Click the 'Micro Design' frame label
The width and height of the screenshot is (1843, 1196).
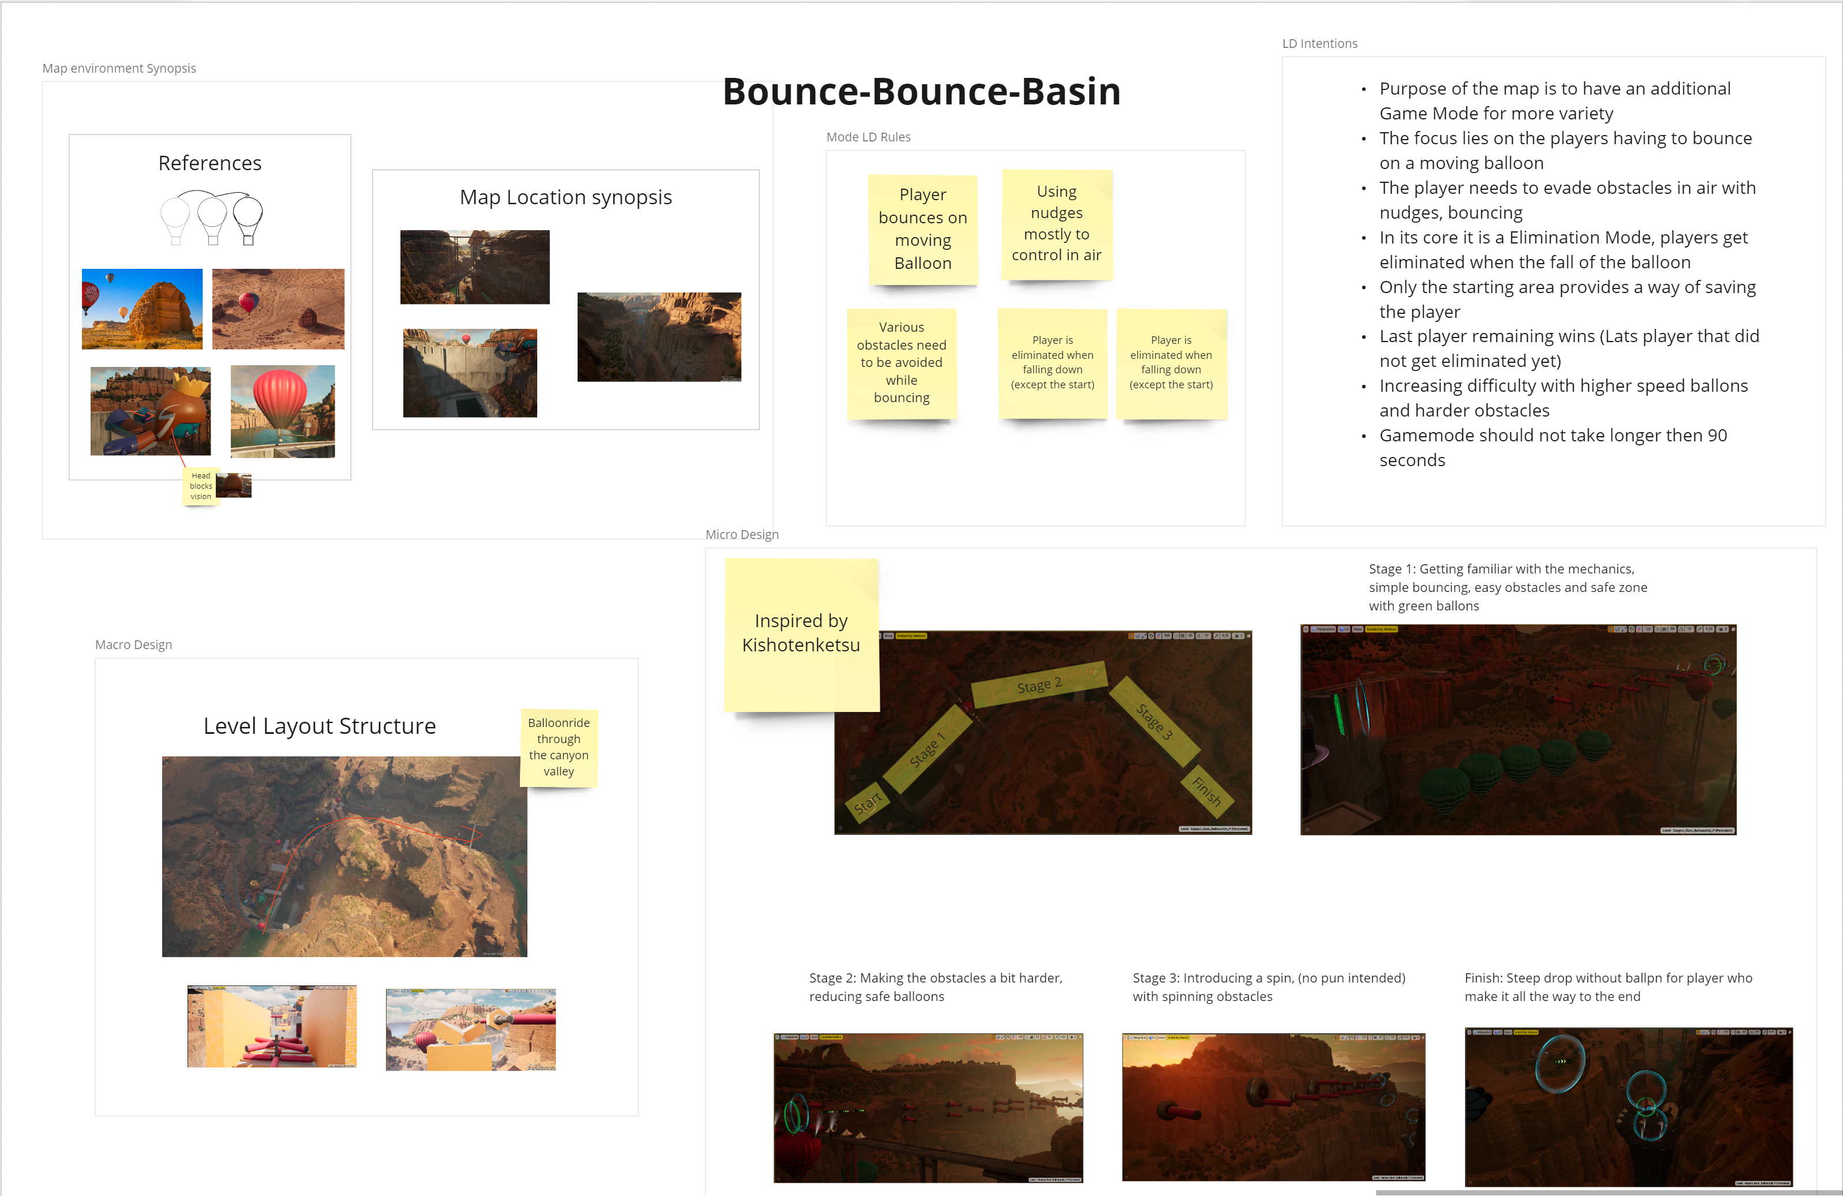click(x=742, y=535)
